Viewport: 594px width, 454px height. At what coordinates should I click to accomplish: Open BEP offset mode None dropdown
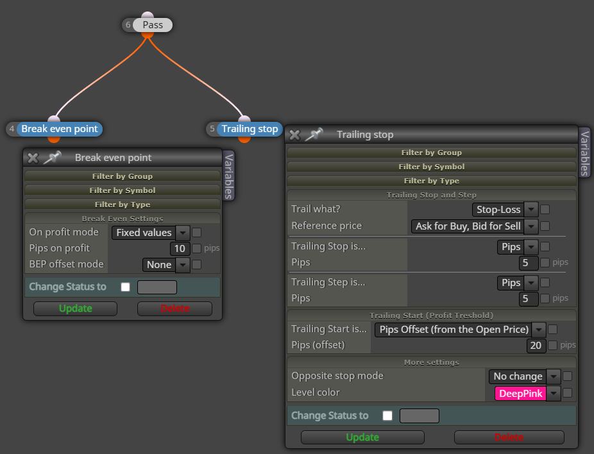coord(166,265)
